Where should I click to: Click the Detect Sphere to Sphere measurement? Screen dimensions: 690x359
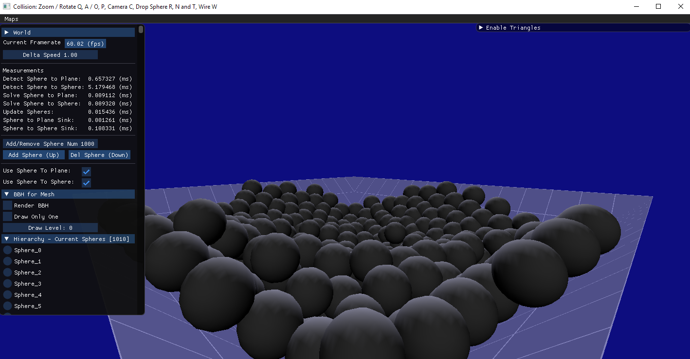pyautogui.click(x=67, y=87)
